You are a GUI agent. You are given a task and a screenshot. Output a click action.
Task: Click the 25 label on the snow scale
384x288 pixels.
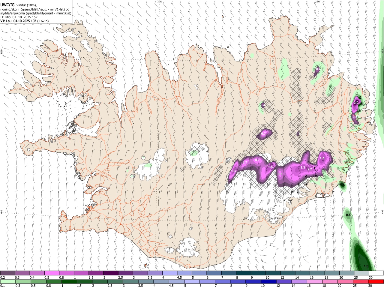click(x=356, y=277)
